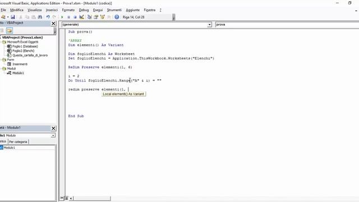The height and width of the screenshot is (202, 359).
Task: Open the prova procedure combo box
Action: pos(287,25)
